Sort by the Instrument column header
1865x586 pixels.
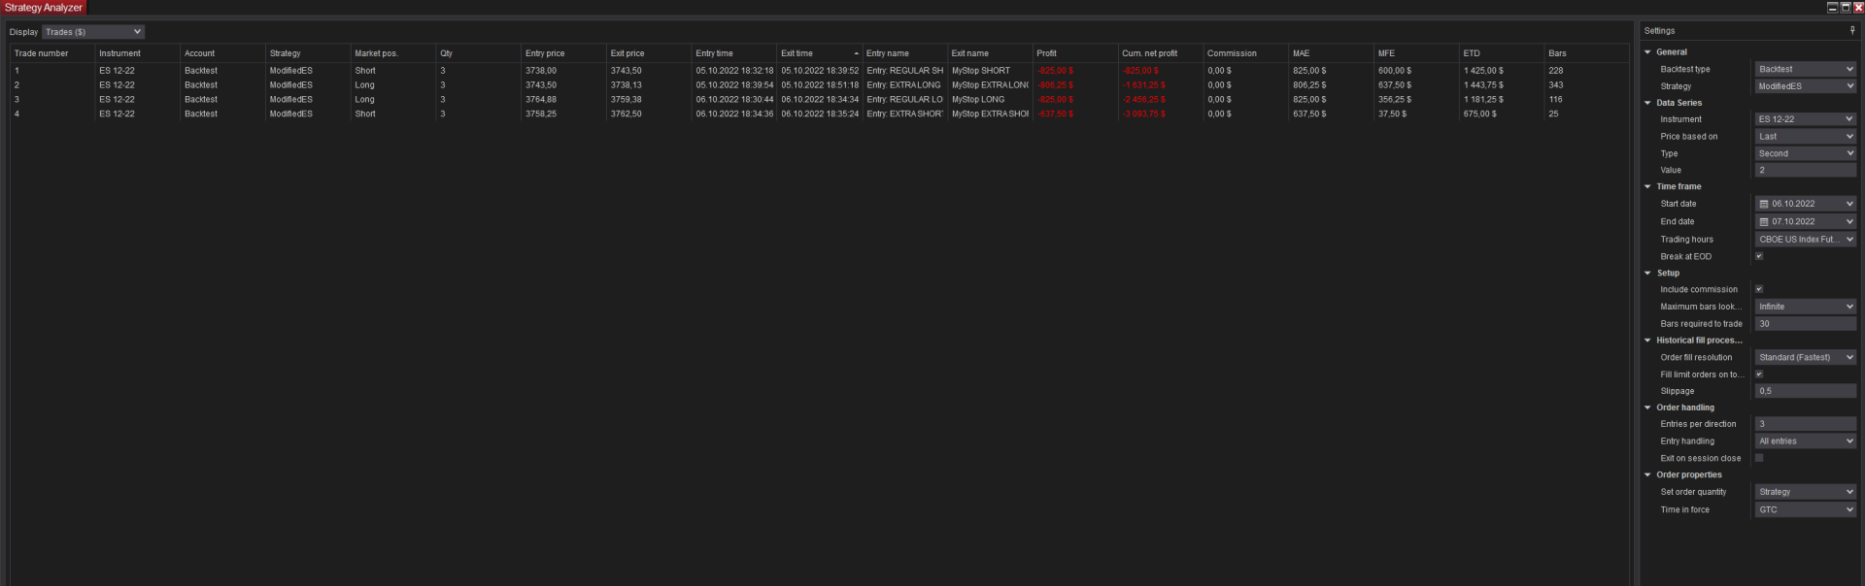(137, 53)
